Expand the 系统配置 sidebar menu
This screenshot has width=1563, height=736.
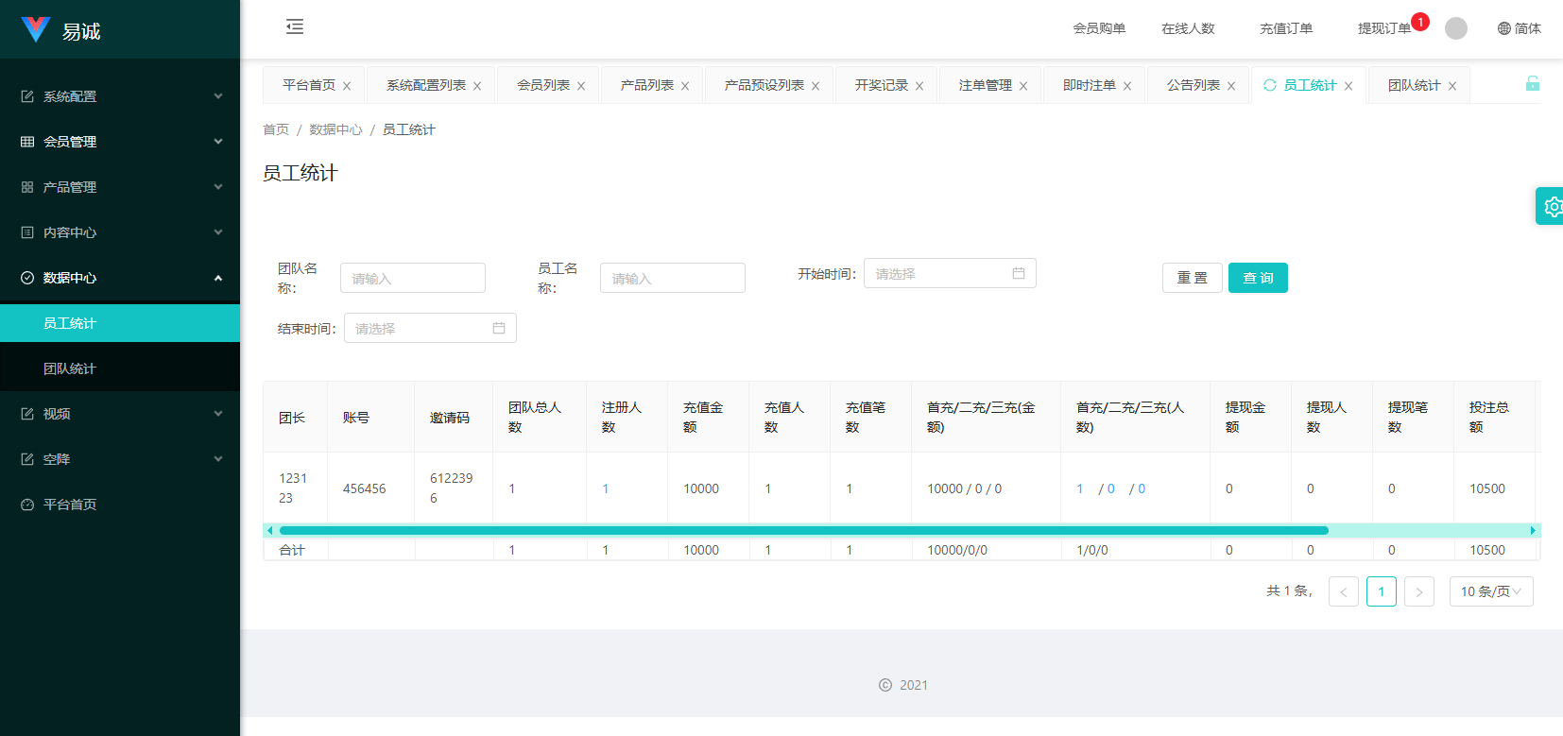point(120,96)
